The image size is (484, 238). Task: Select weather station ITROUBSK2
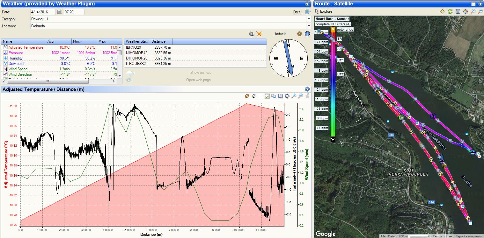195,63
